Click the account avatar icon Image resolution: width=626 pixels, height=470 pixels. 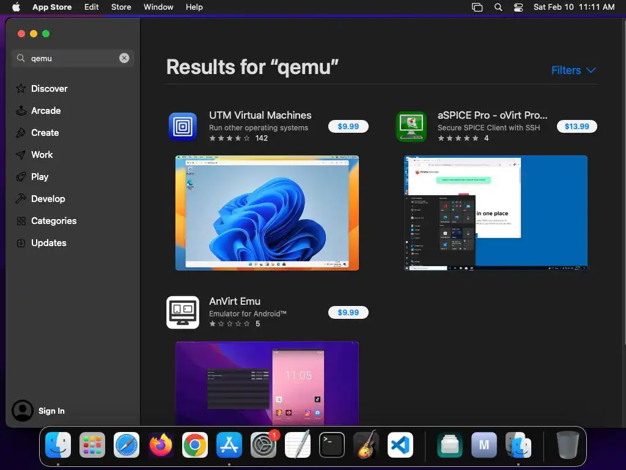tap(23, 411)
